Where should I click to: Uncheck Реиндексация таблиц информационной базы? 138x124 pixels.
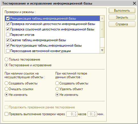pyautogui.click(x=8, y=18)
